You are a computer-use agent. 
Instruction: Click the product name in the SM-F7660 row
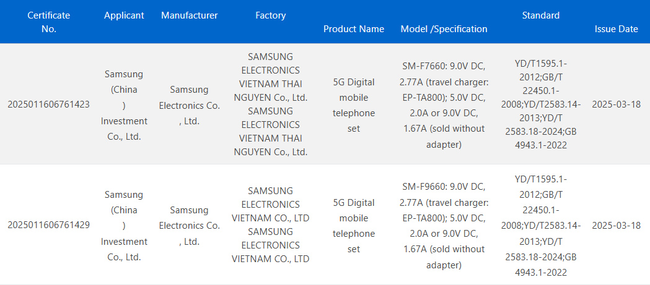click(x=354, y=105)
